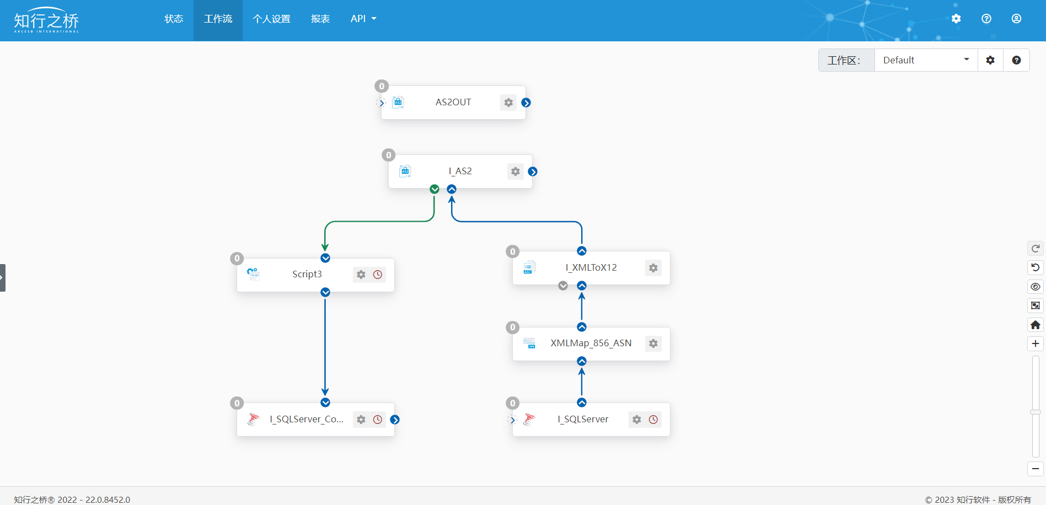Viewport: 1046px width, 505px height.
Task: Go to 状态 tab
Action: [174, 19]
